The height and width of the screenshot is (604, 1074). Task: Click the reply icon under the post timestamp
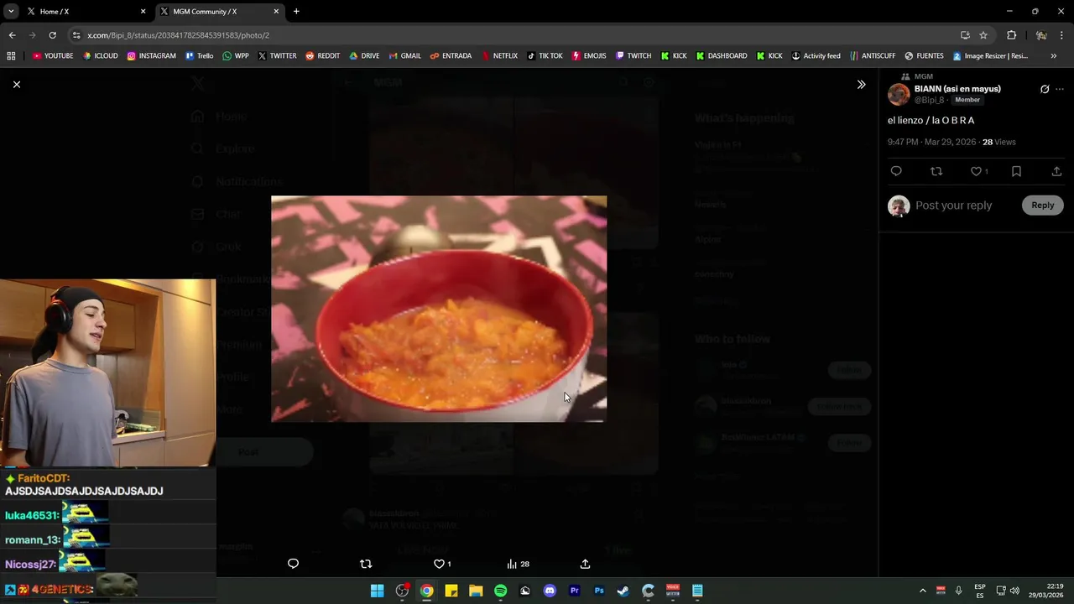coord(896,171)
